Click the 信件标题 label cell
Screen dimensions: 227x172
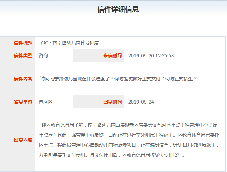tap(17, 43)
